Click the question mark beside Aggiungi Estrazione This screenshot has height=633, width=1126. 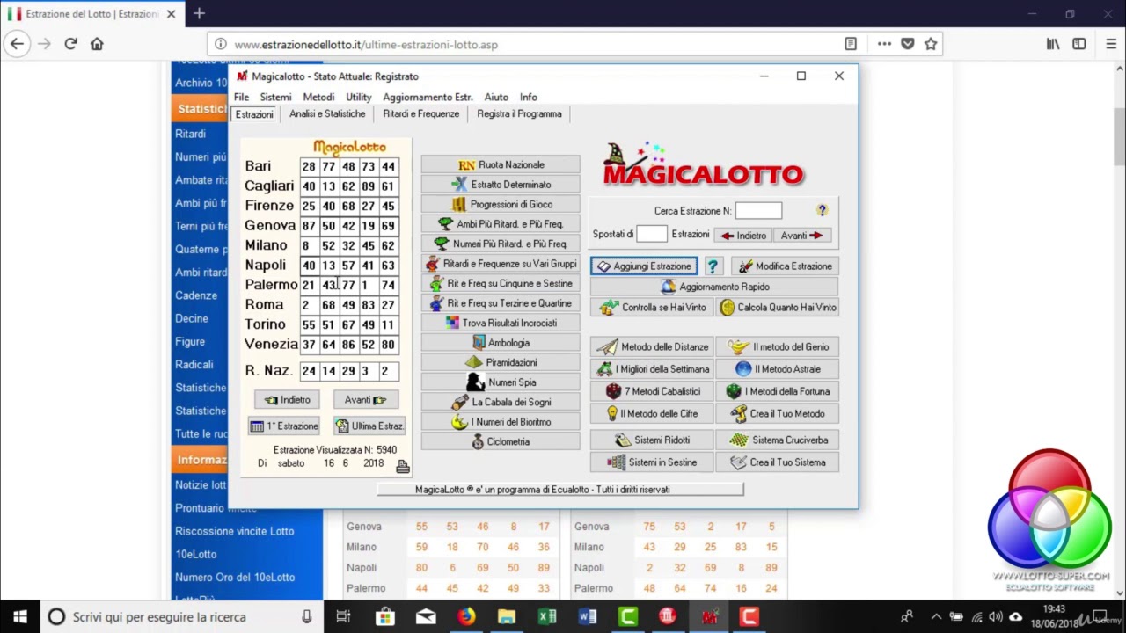(x=713, y=266)
